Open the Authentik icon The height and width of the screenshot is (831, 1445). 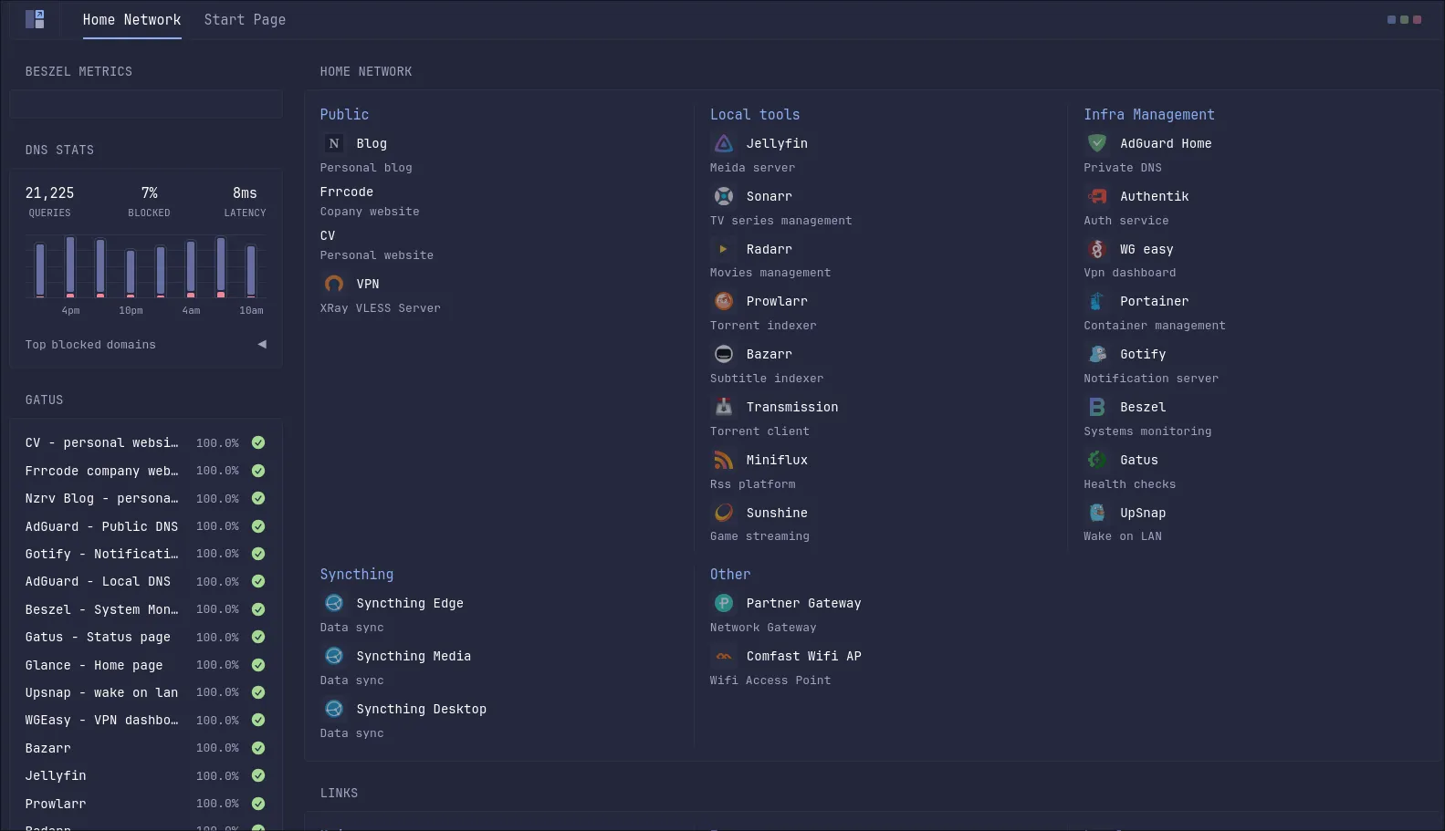1097,196
